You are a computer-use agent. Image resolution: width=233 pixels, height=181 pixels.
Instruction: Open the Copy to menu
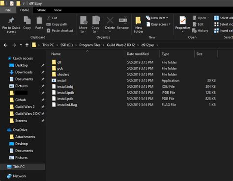95,25
